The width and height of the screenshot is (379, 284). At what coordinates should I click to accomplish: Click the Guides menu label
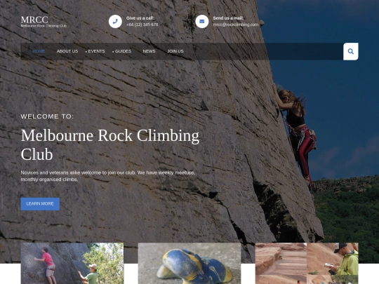point(123,51)
